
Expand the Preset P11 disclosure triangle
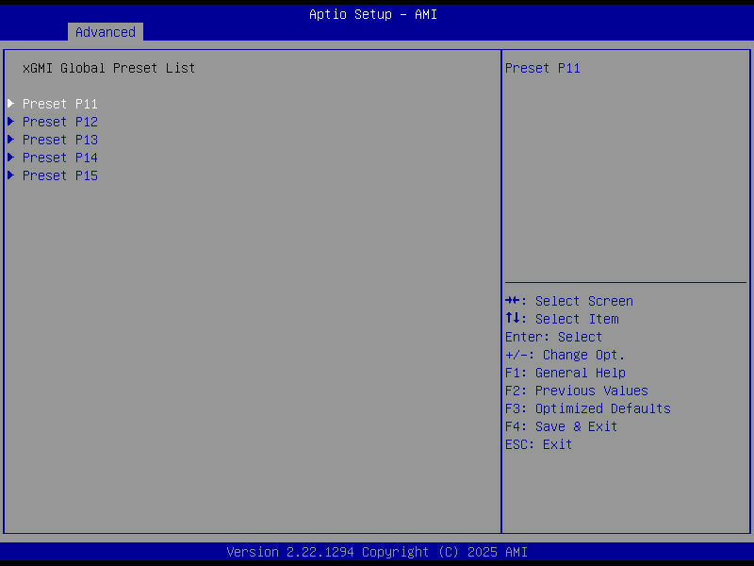click(x=10, y=103)
